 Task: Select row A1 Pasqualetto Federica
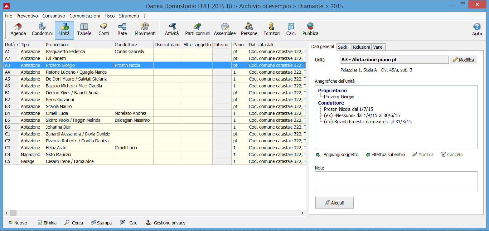pos(154,52)
